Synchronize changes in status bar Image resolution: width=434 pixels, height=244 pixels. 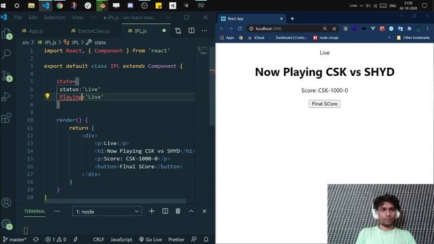36,239
